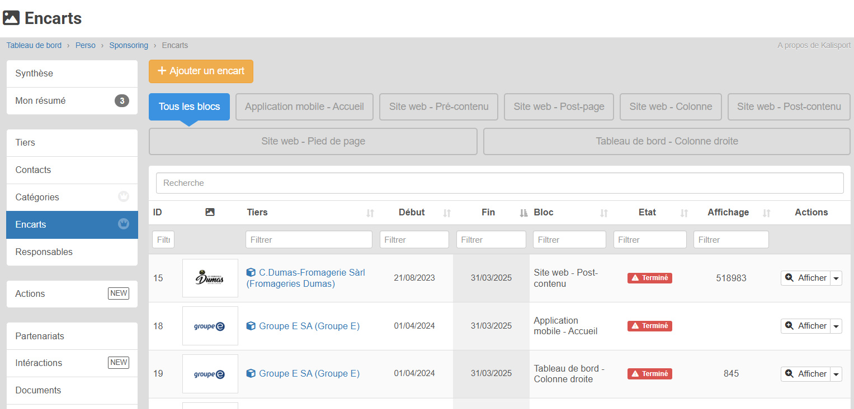Click the crown icon beside Catégories

point(124,197)
